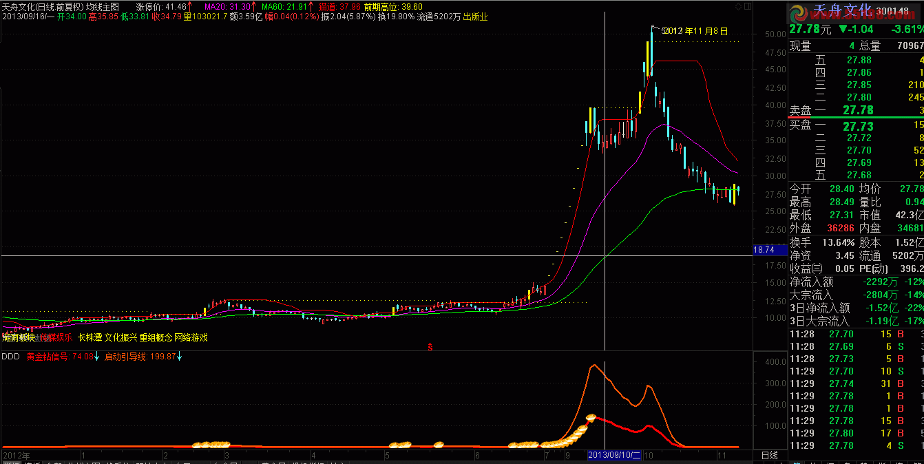This screenshot has height=464, width=924.
Task: Click the 猎道 37.96 indicator label
Action: pos(339,6)
